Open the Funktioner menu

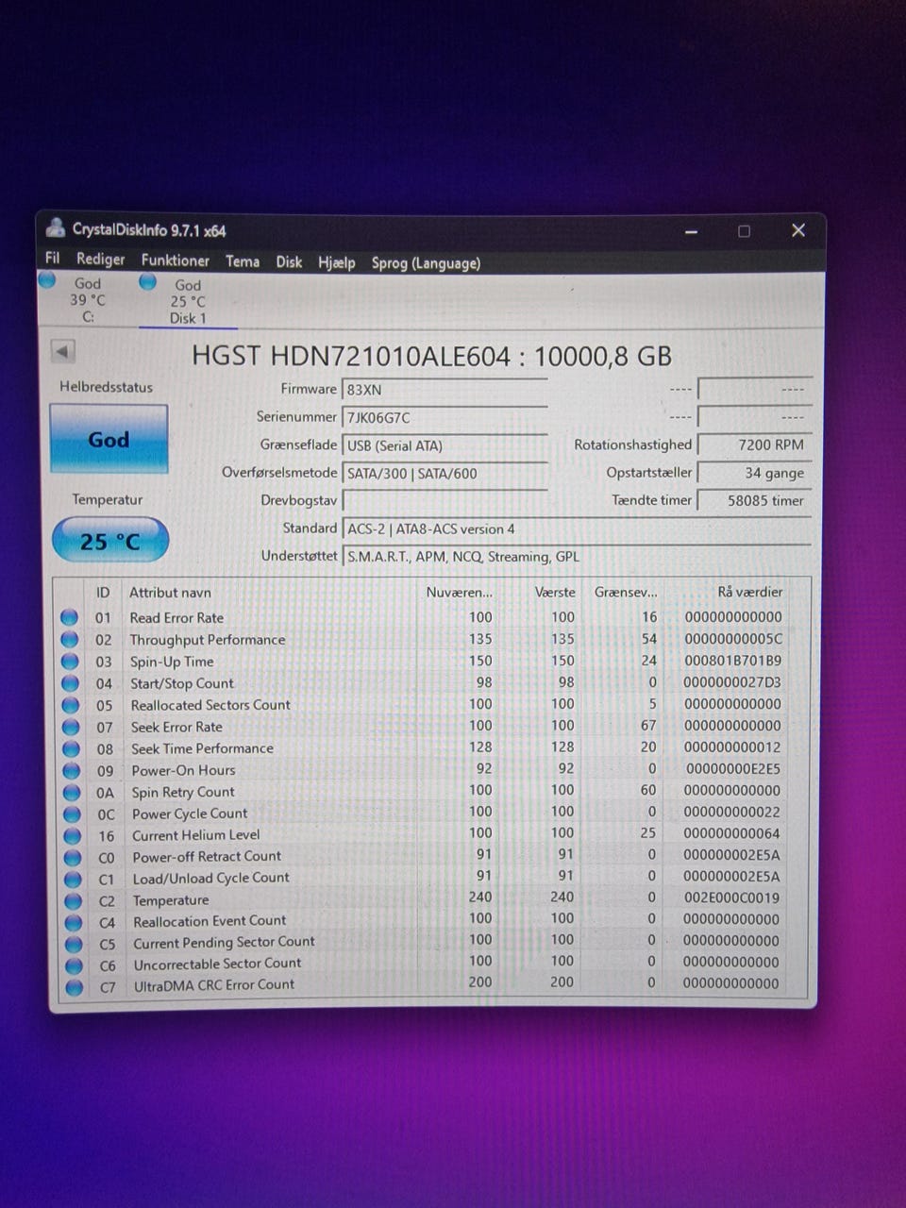coord(175,260)
